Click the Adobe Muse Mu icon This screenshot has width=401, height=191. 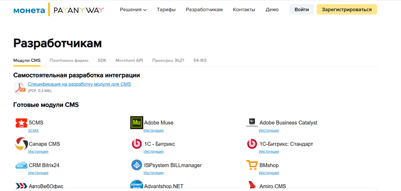[137, 123]
